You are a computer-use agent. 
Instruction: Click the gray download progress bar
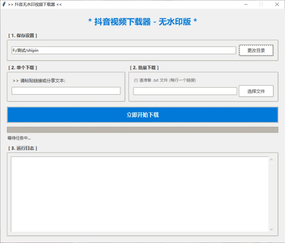(142, 130)
